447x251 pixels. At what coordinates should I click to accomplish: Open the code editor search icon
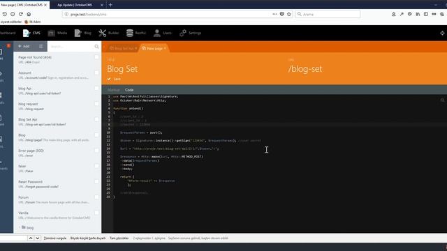[442, 100]
